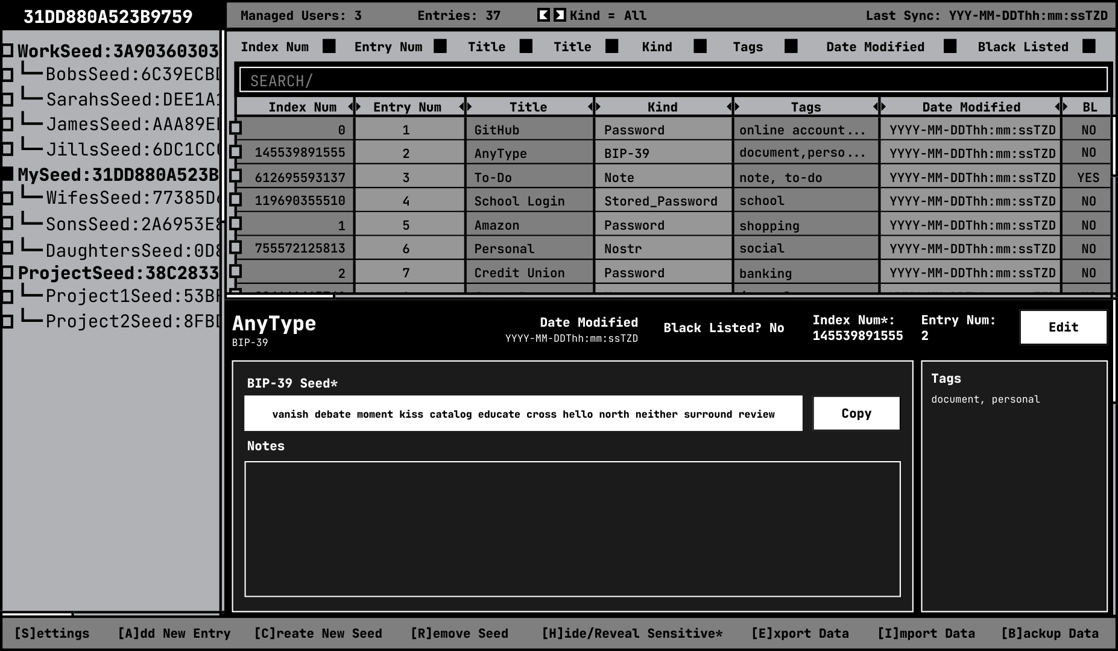Click resize handle between Title and Kind columns
1118x651 pixels.
coord(595,107)
